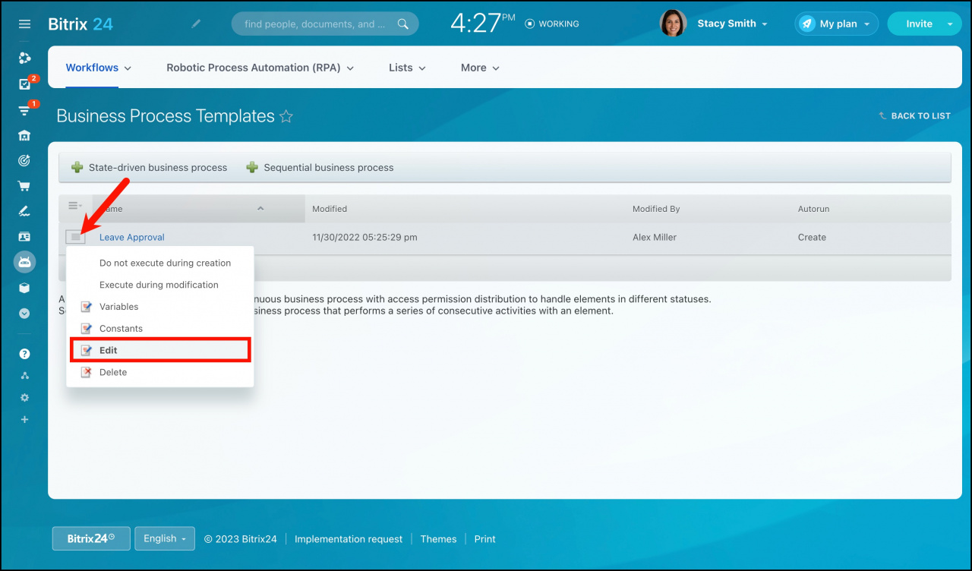
Task: Open the company building sidebar icon
Action: click(x=24, y=135)
